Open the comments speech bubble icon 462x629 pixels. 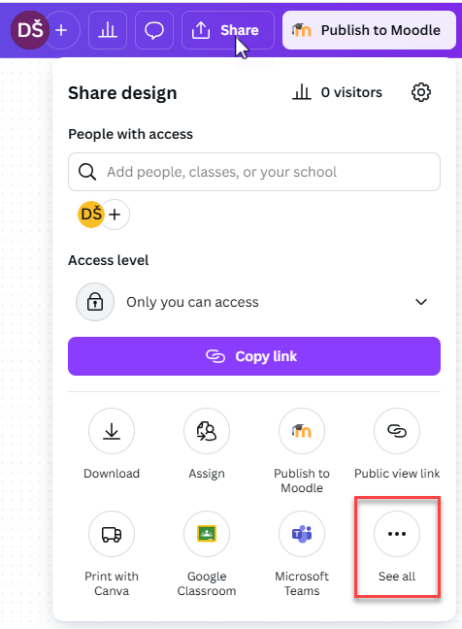pyautogui.click(x=154, y=30)
